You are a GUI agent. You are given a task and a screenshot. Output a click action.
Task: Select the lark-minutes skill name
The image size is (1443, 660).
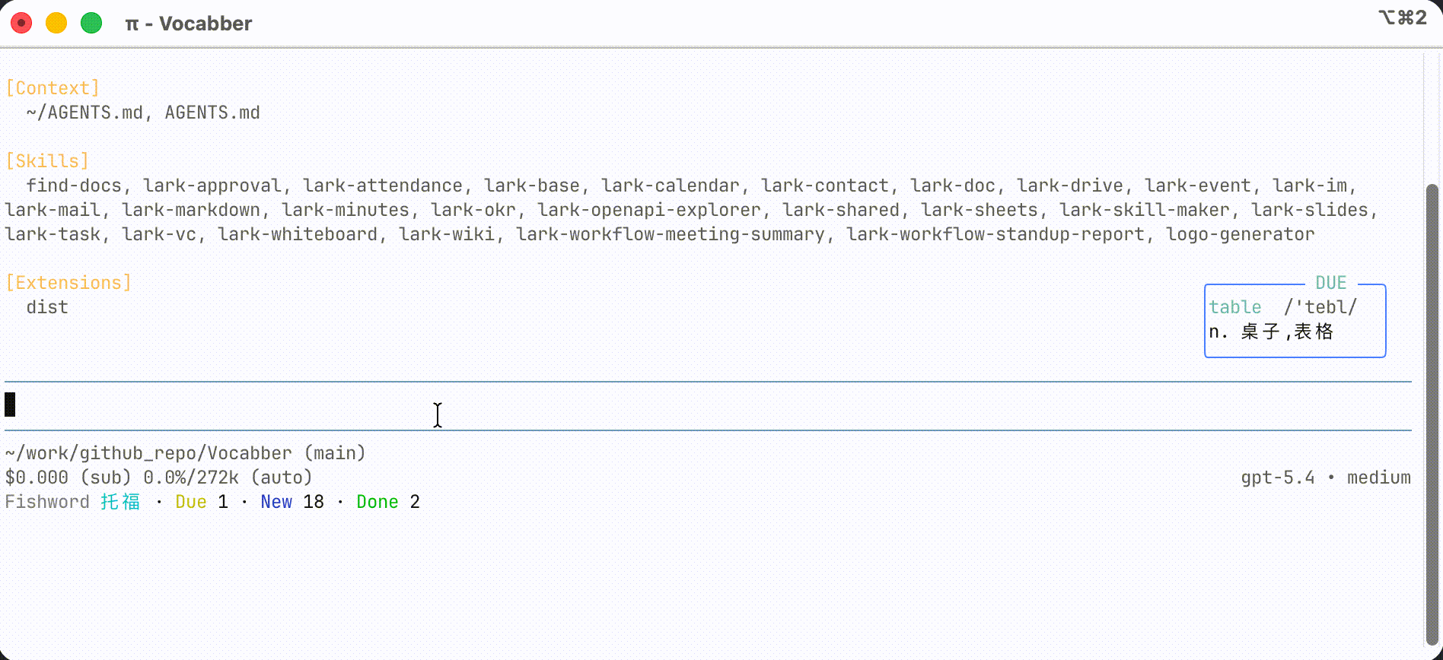[x=346, y=210]
